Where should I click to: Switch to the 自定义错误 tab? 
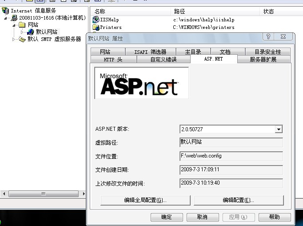[x=163, y=59]
